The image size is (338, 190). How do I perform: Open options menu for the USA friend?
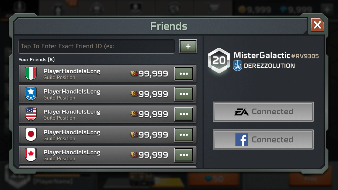click(184, 114)
